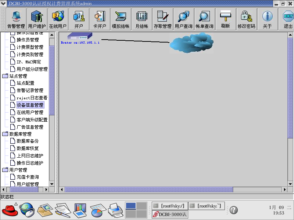Open 告警管理 alarm bell toolbar icon
The height and width of the screenshot is (220, 294).
16,19
